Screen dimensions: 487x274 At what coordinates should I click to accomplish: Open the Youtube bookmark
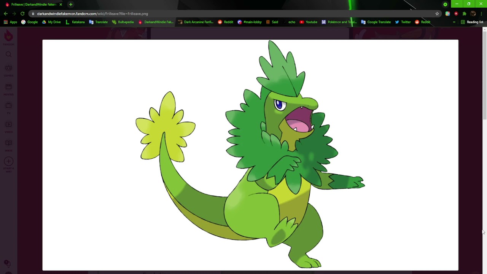click(x=308, y=22)
